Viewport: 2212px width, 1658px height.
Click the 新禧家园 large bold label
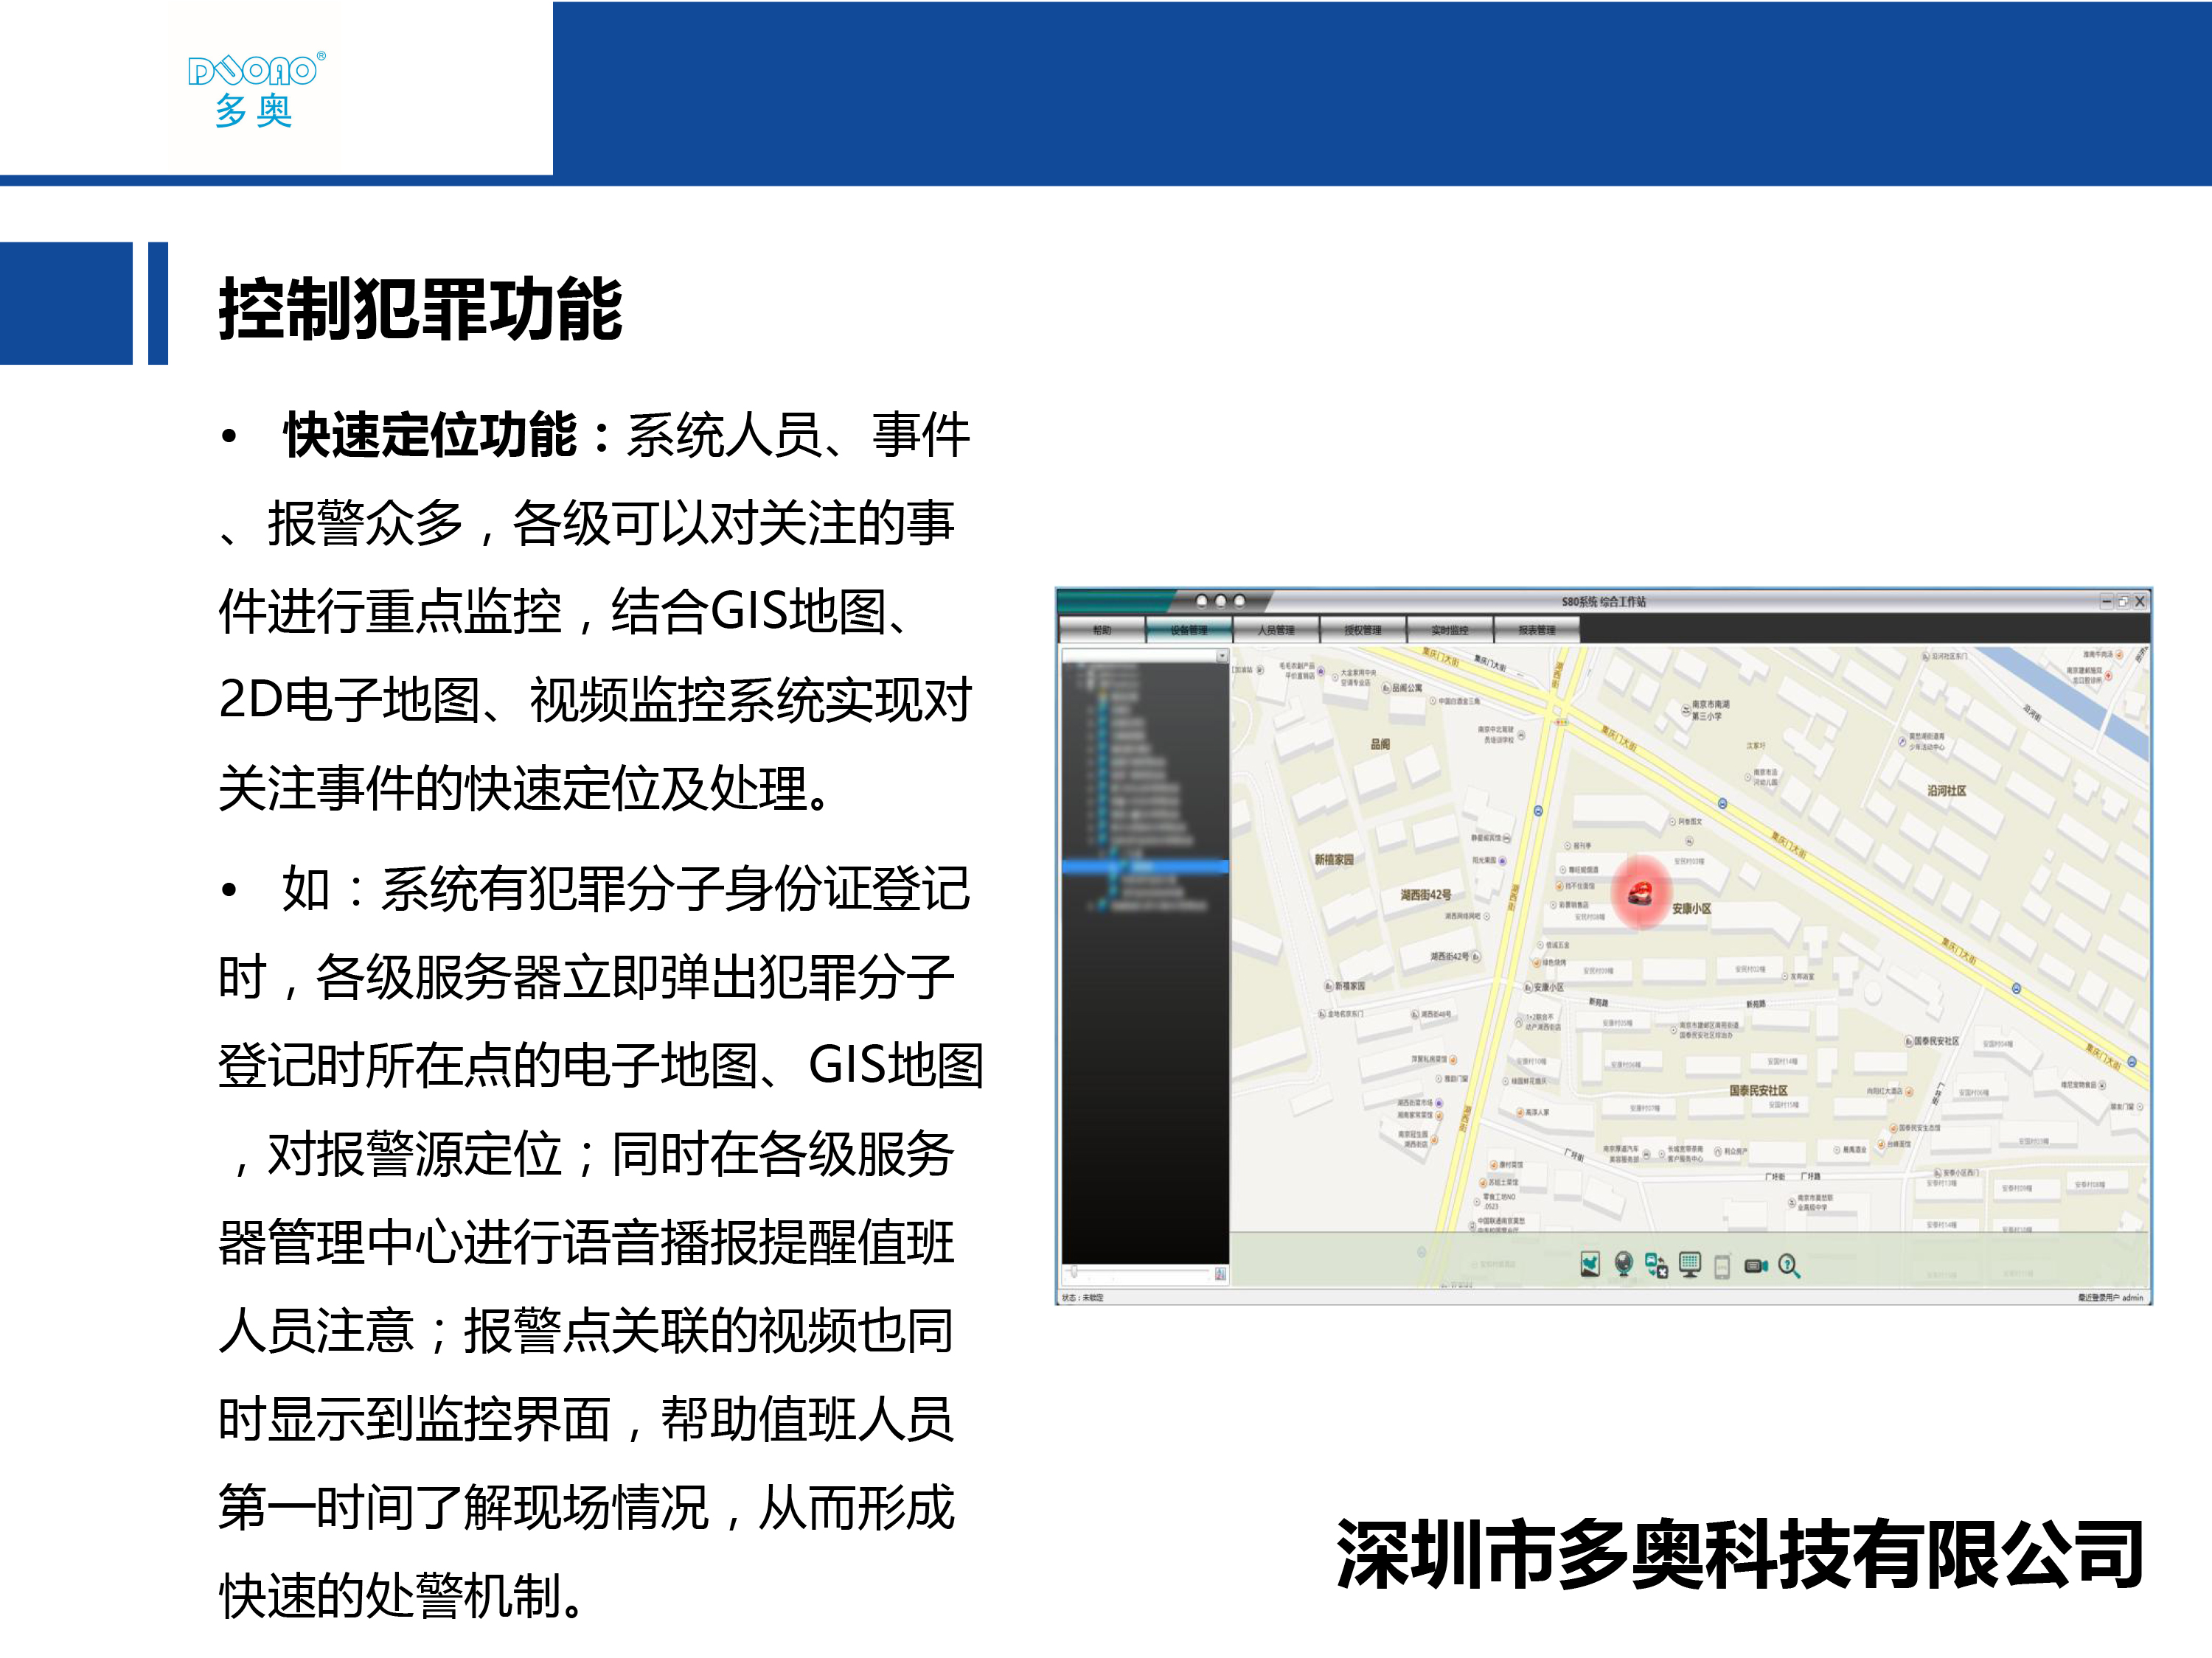coord(1334,859)
